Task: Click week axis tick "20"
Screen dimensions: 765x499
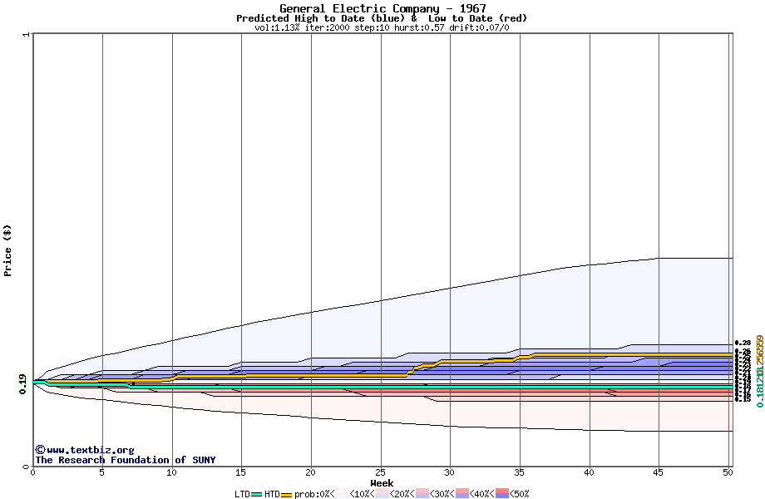Action: pyautogui.click(x=310, y=472)
